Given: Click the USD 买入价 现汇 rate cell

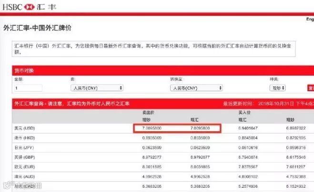Looking at the screenshot, I should 248,128.
